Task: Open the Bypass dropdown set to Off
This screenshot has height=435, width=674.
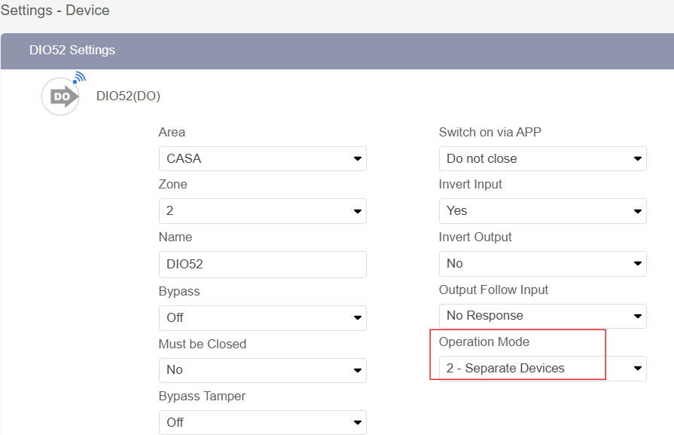Action: click(262, 317)
